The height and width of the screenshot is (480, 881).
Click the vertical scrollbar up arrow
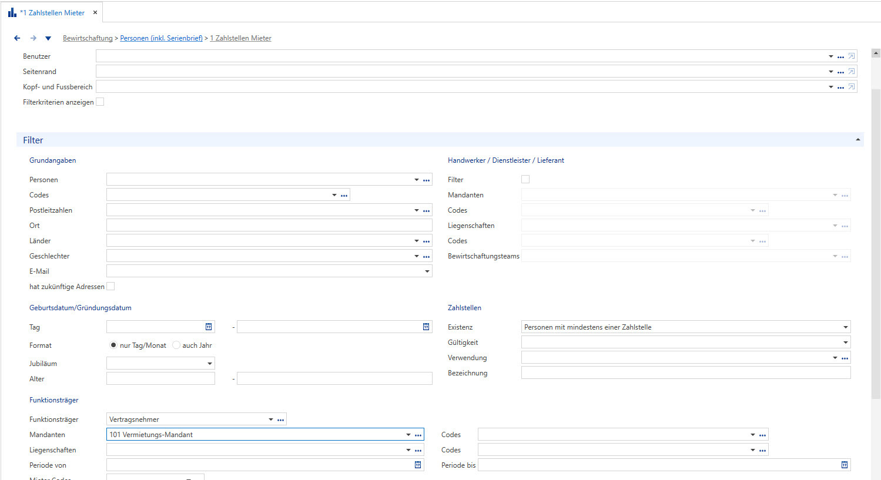pyautogui.click(x=876, y=53)
